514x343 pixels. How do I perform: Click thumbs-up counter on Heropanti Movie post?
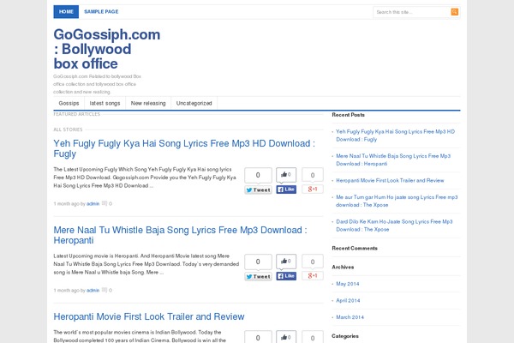point(286,337)
